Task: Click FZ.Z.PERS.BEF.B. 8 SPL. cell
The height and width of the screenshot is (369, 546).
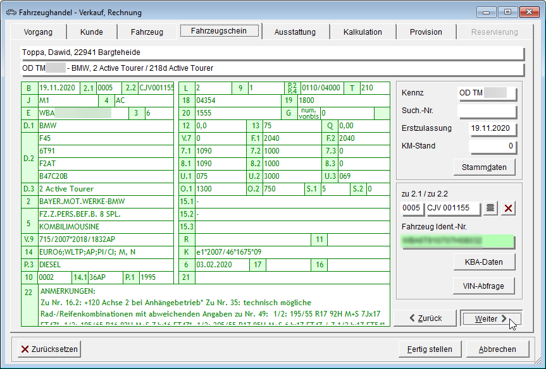Action: pyautogui.click(x=106, y=214)
